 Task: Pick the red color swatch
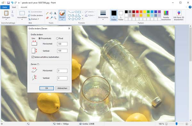[x=137, y=12]
